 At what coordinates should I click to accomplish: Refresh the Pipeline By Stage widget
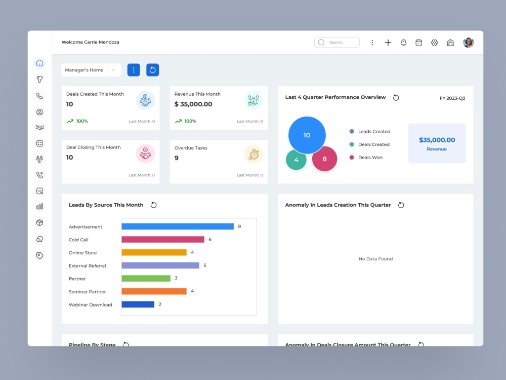(126, 344)
